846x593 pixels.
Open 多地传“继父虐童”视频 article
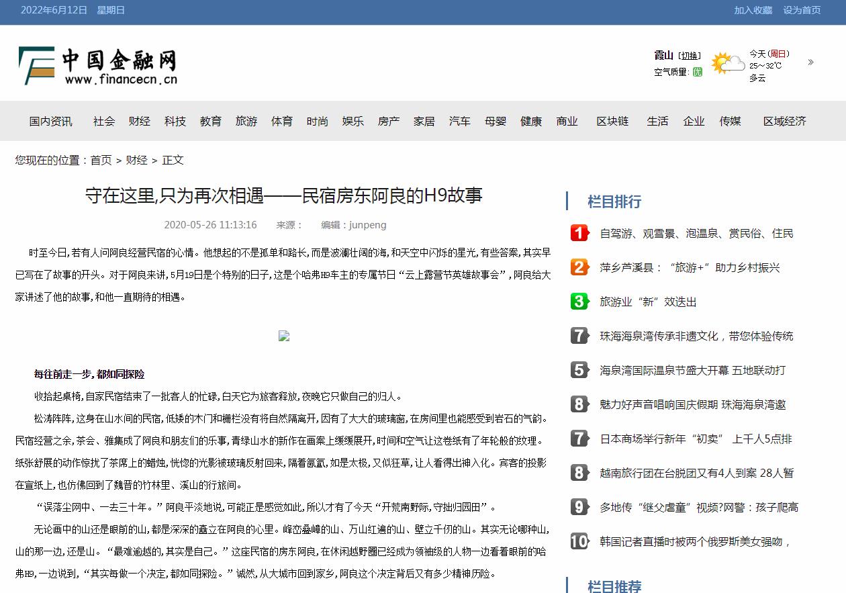tap(700, 507)
